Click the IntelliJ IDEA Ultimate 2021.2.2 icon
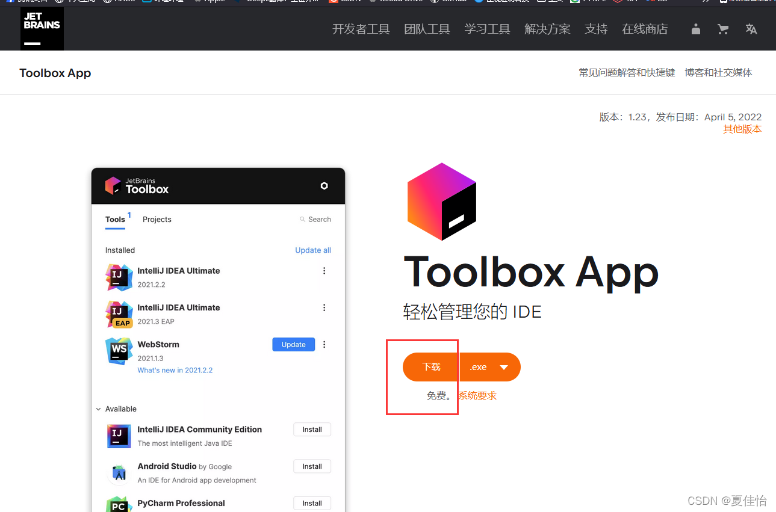This screenshot has width=776, height=512. coord(119,277)
